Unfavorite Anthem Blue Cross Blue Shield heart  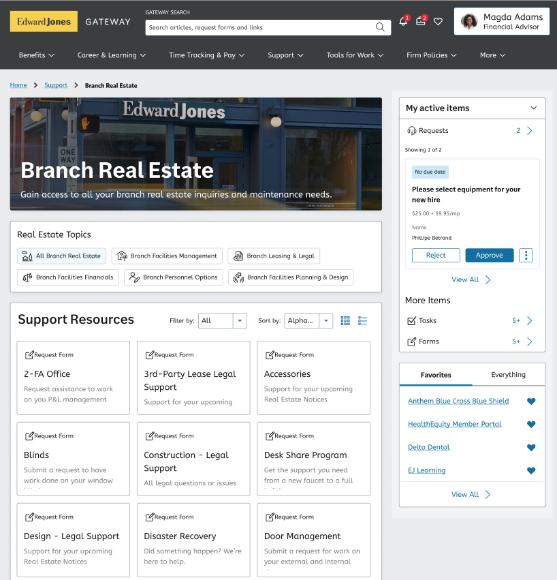pos(531,401)
